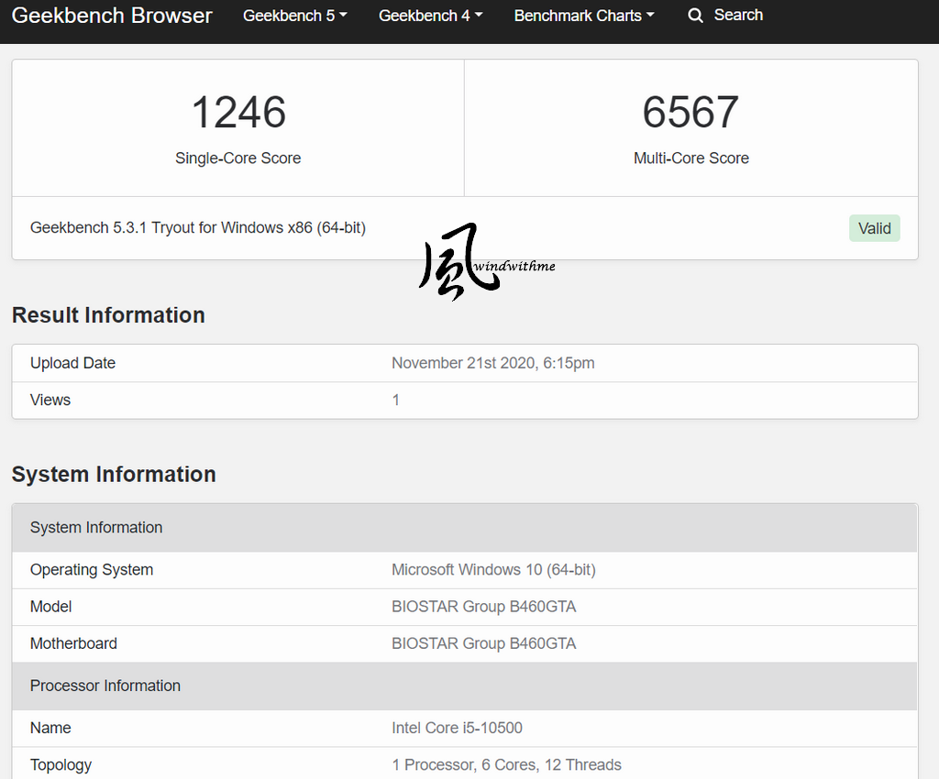Click the Model row label
This screenshot has height=779, width=939.
tap(51, 607)
